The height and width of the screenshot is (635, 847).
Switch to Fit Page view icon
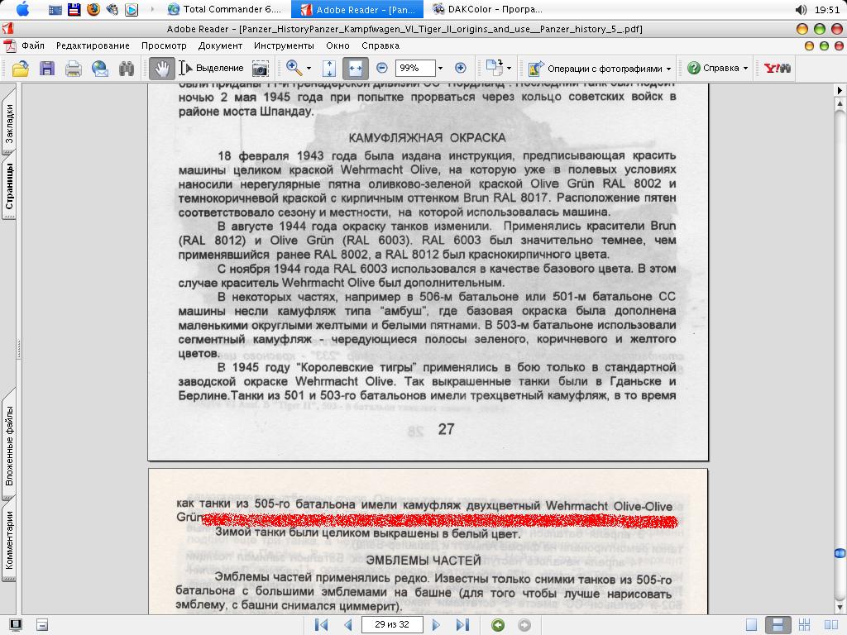tap(329, 68)
